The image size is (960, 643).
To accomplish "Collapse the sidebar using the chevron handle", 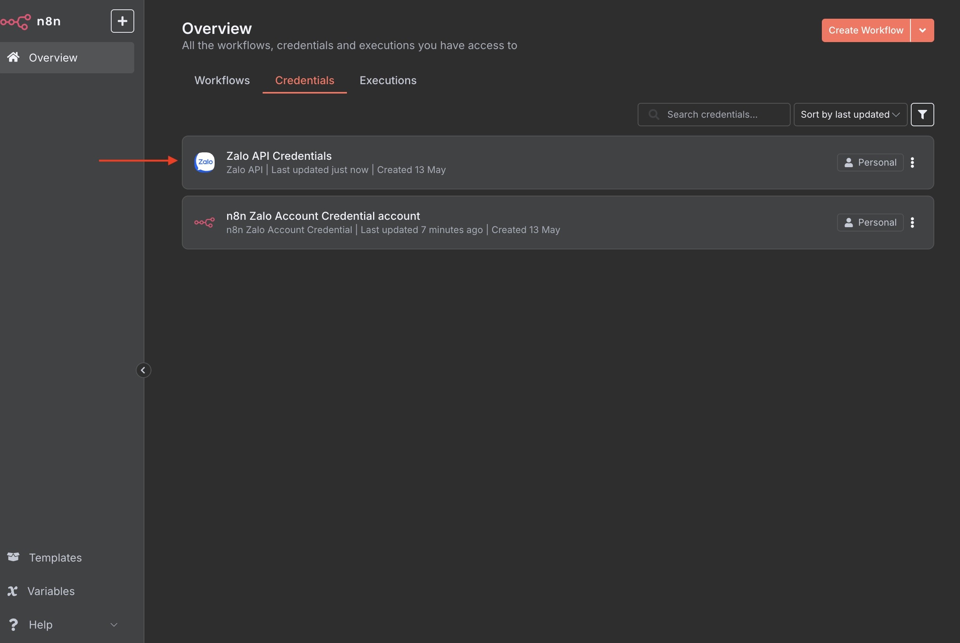I will (143, 370).
